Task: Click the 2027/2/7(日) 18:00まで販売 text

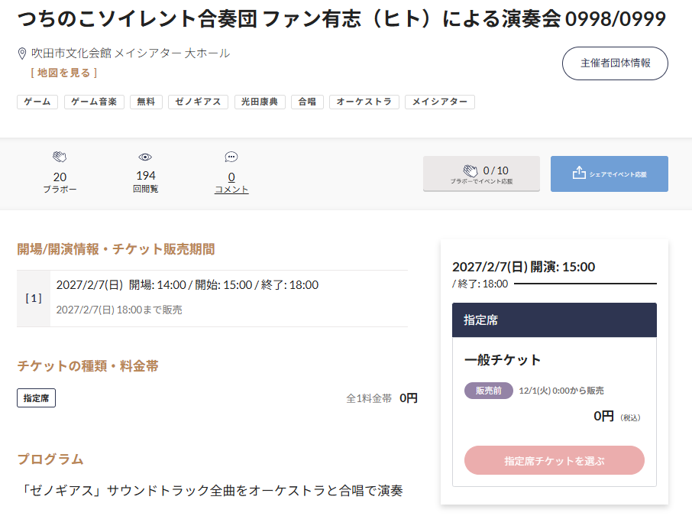Action: (x=119, y=310)
